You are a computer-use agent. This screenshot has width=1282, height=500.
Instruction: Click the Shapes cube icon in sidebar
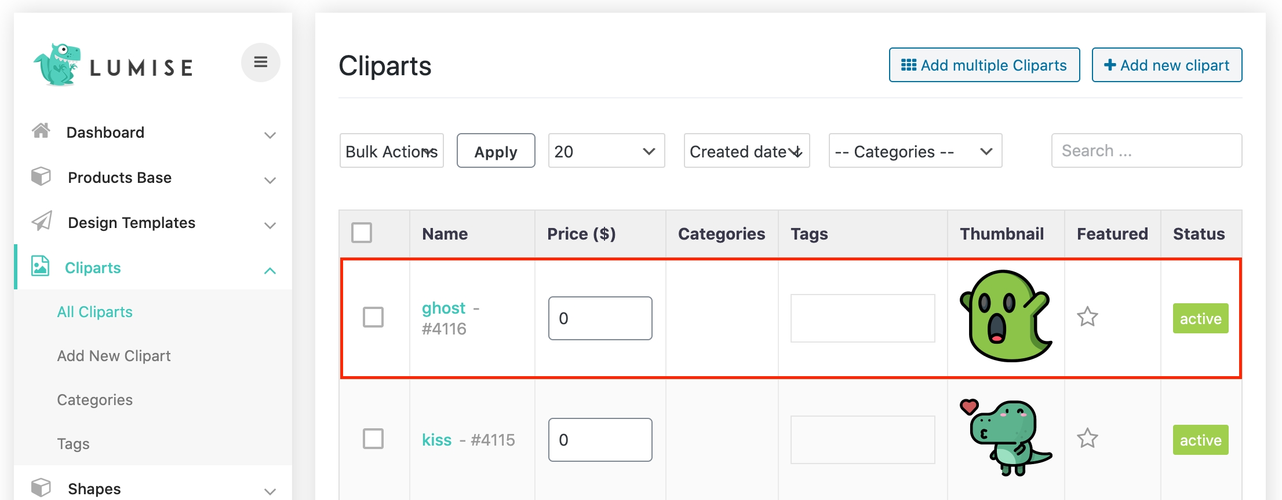pos(41,487)
